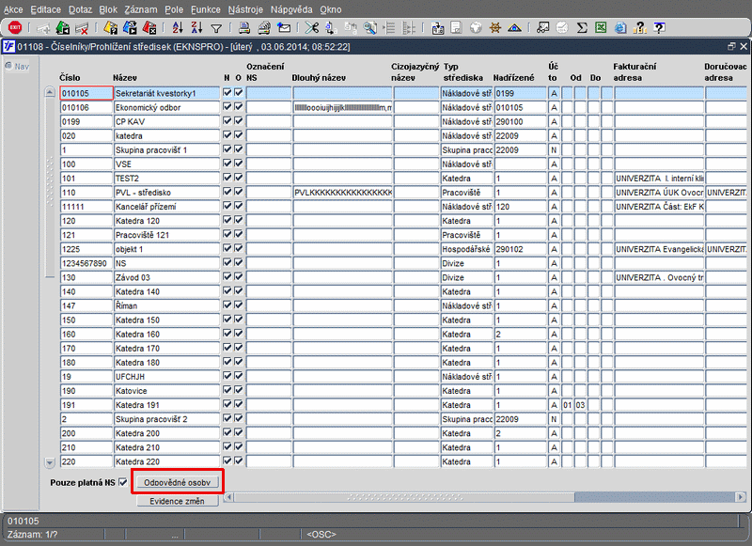The image size is (752, 546).
Task: Click the blue triangle eye icon
Action: 514,28
